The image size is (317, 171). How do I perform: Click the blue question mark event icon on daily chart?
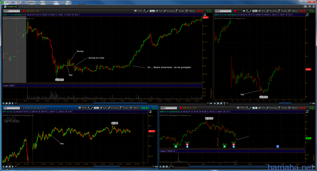(x=278, y=146)
